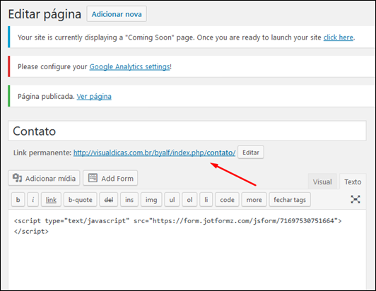The width and height of the screenshot is (376, 291).
Task: Click the del quicktag button
Action: point(109,199)
